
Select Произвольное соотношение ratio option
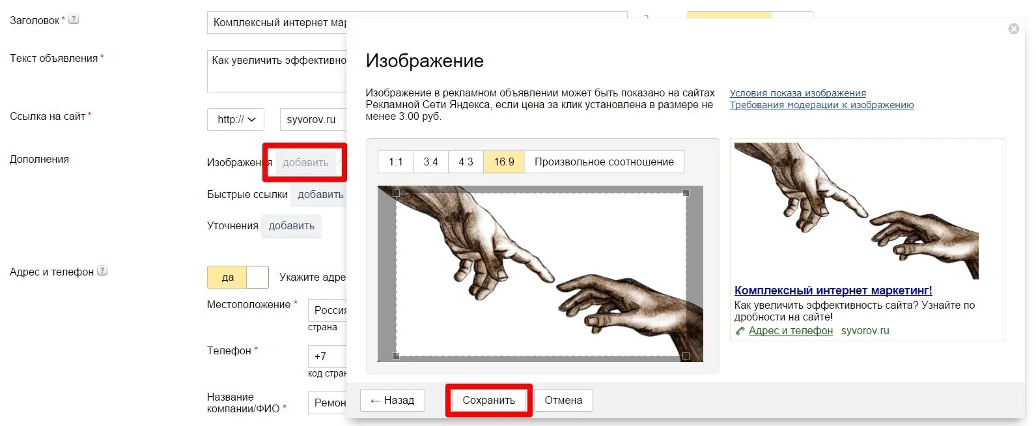click(604, 162)
